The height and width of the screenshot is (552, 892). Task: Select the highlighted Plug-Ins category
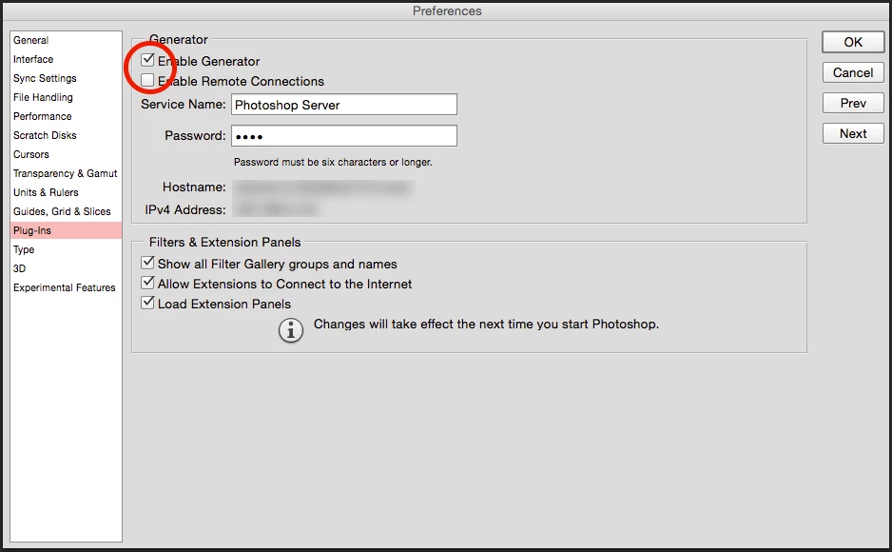pyautogui.click(x=66, y=230)
